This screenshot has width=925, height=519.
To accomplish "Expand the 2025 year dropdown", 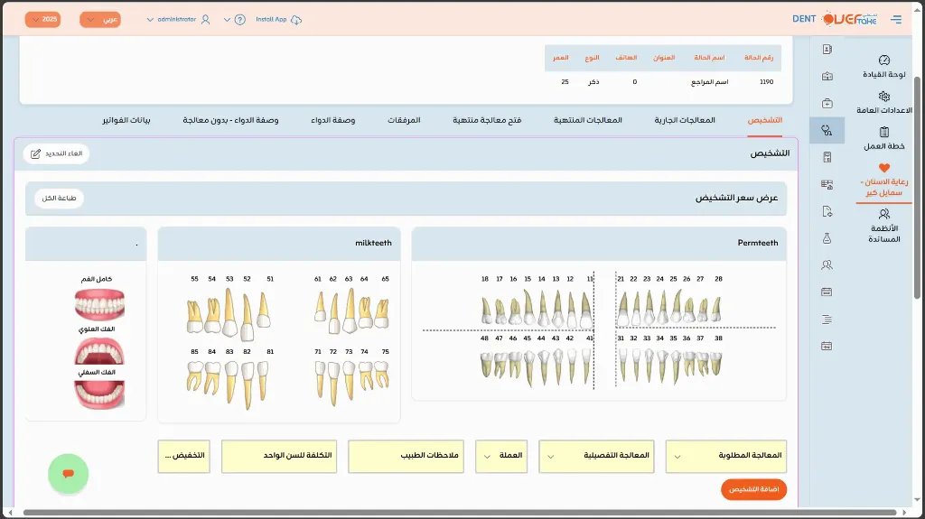I will coord(42,19).
